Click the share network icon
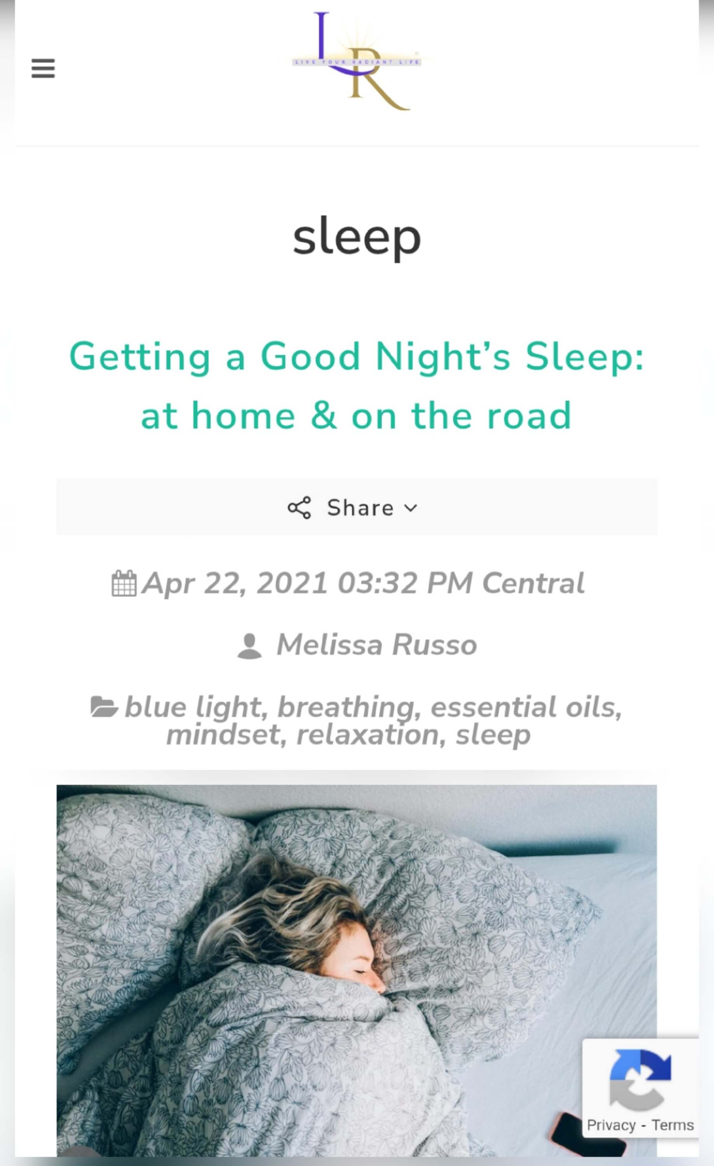The height and width of the screenshot is (1166, 714). [x=299, y=508]
